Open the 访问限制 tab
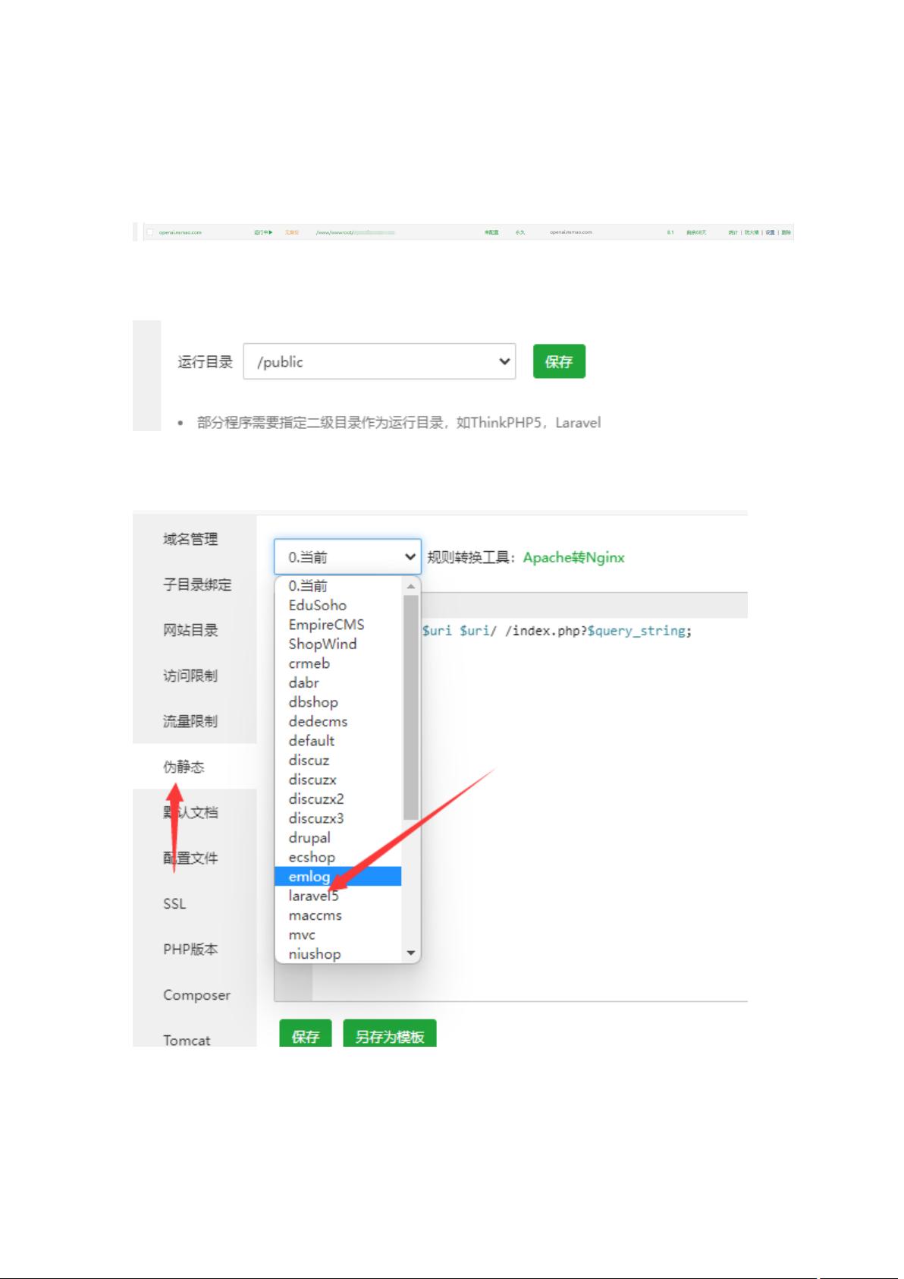The height and width of the screenshot is (1279, 904). click(190, 676)
